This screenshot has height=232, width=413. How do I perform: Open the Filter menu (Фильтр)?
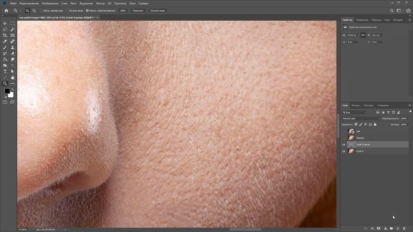coord(101,3)
